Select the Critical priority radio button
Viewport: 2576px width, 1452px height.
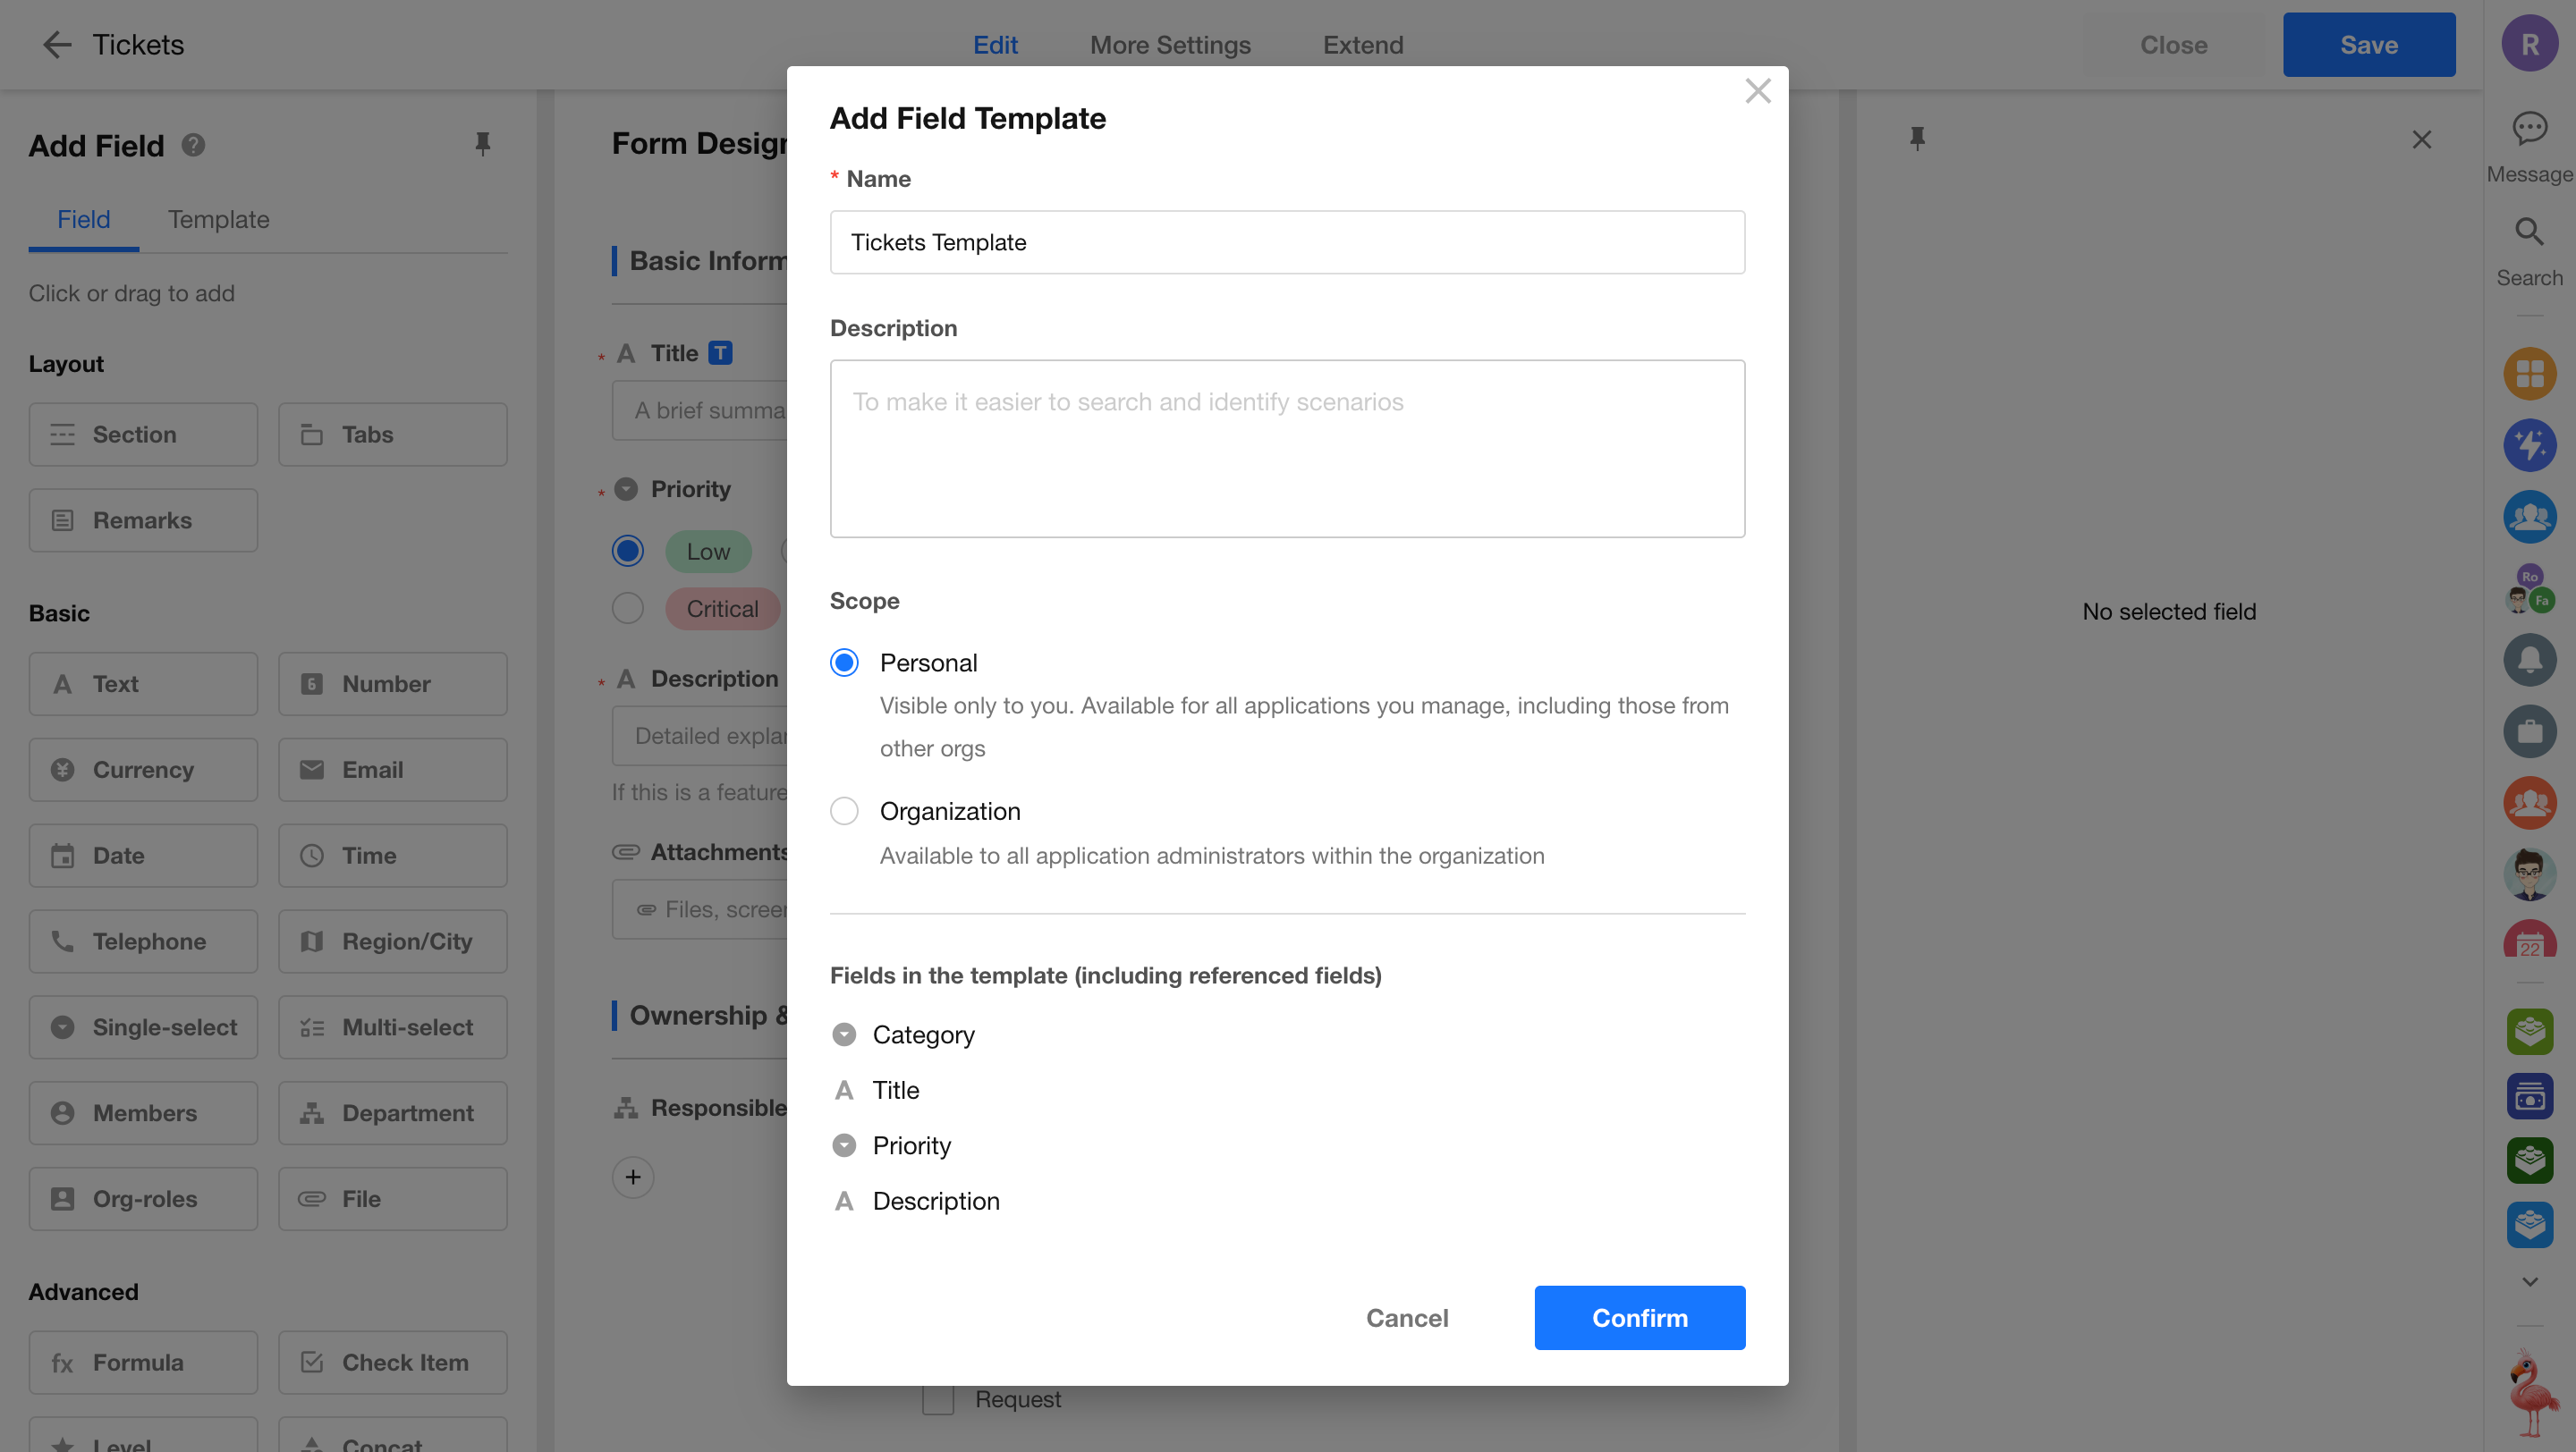click(x=627, y=609)
